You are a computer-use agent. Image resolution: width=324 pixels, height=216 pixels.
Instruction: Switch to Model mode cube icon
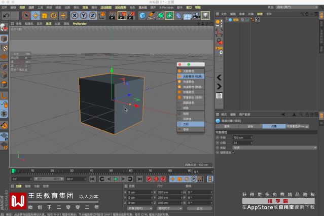point(4,39)
